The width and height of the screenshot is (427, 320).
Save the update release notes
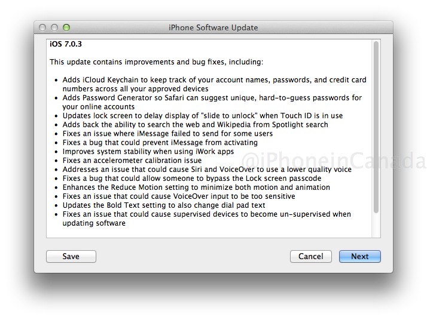[71, 256]
